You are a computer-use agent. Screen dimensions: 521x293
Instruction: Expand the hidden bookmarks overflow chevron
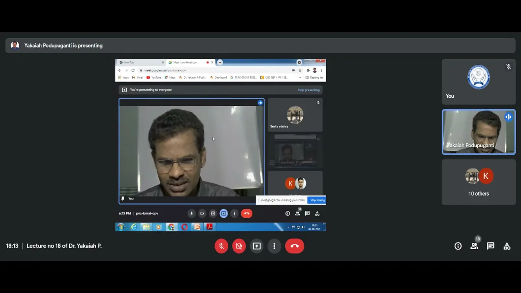[x=300, y=77]
